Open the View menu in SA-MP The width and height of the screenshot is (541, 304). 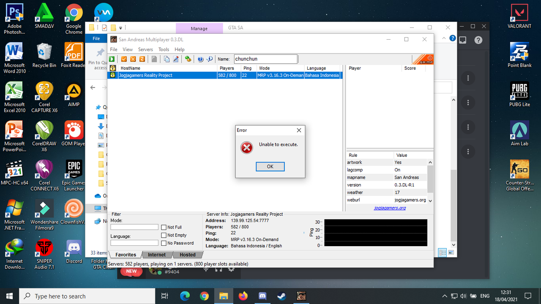(128, 49)
